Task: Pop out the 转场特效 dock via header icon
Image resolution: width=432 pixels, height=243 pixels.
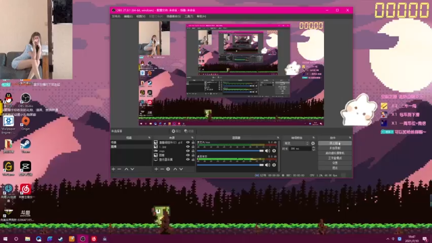Action: tap(313, 138)
